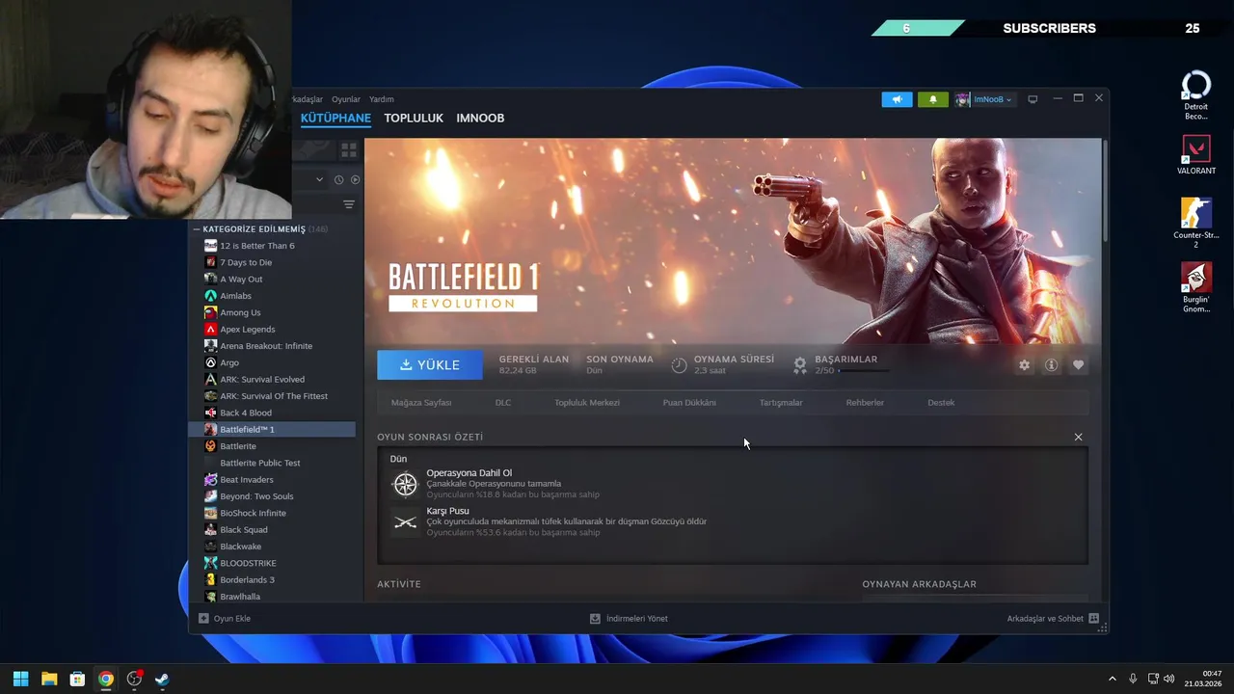Open the announcements megaphone button

(897, 99)
